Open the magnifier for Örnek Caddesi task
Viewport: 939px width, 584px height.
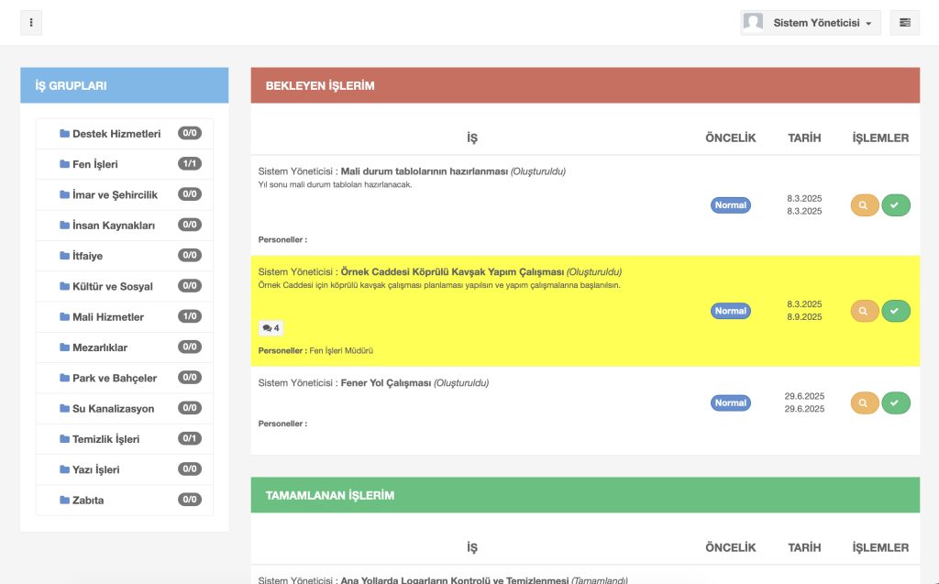click(864, 311)
